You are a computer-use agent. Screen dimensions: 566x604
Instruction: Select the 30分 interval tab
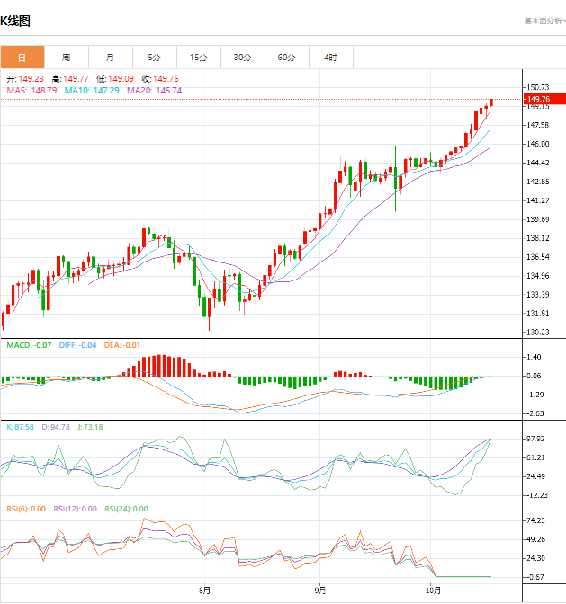click(x=242, y=58)
